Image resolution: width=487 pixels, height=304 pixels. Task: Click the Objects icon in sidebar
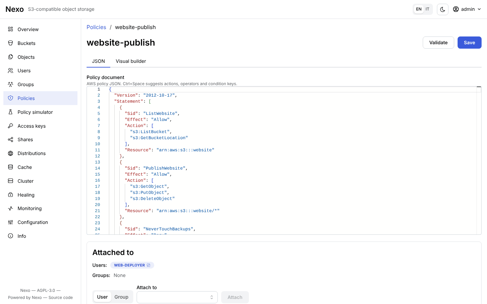(10, 57)
